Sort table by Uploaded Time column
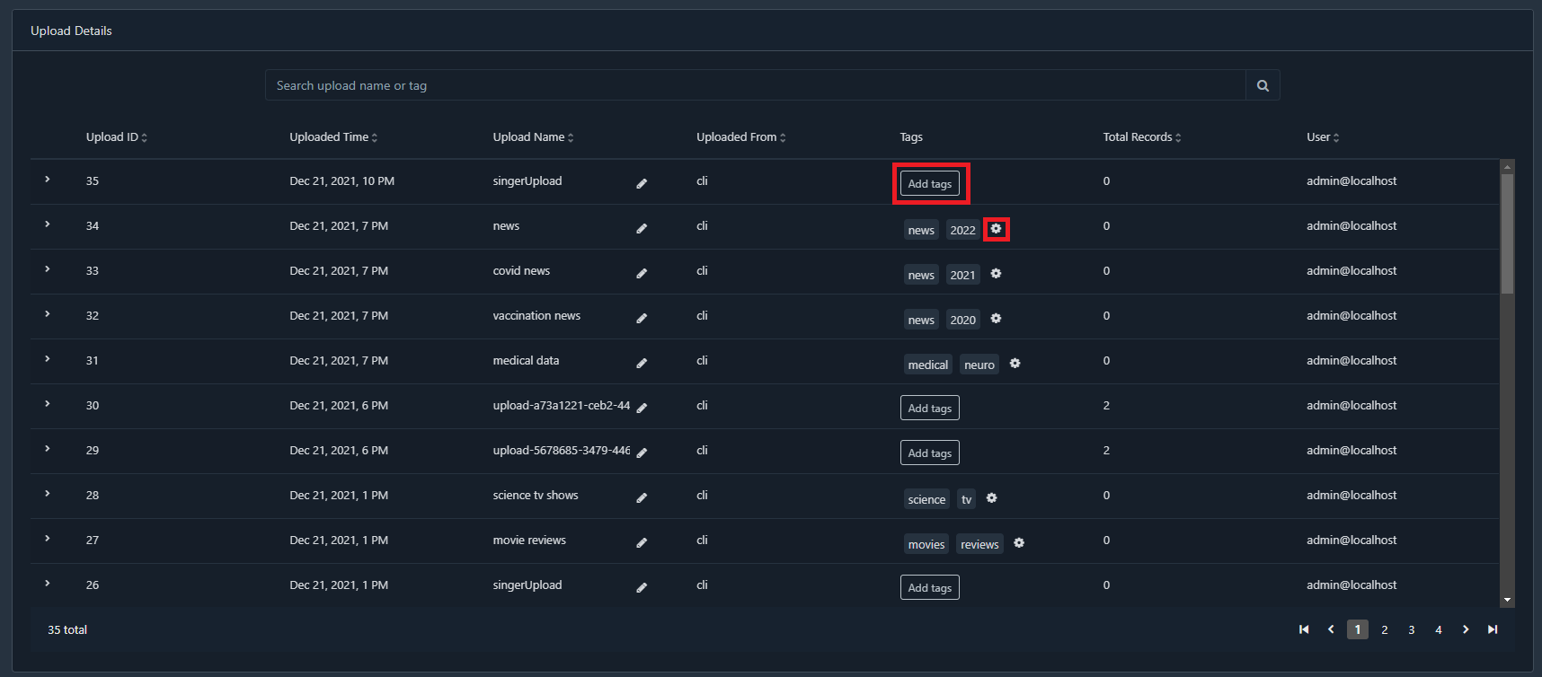This screenshot has width=1542, height=677. tap(333, 137)
